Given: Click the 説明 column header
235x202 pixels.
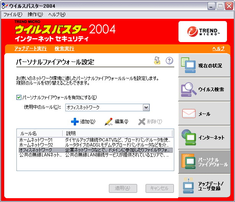Looking at the screenshot, I should tap(117, 133).
